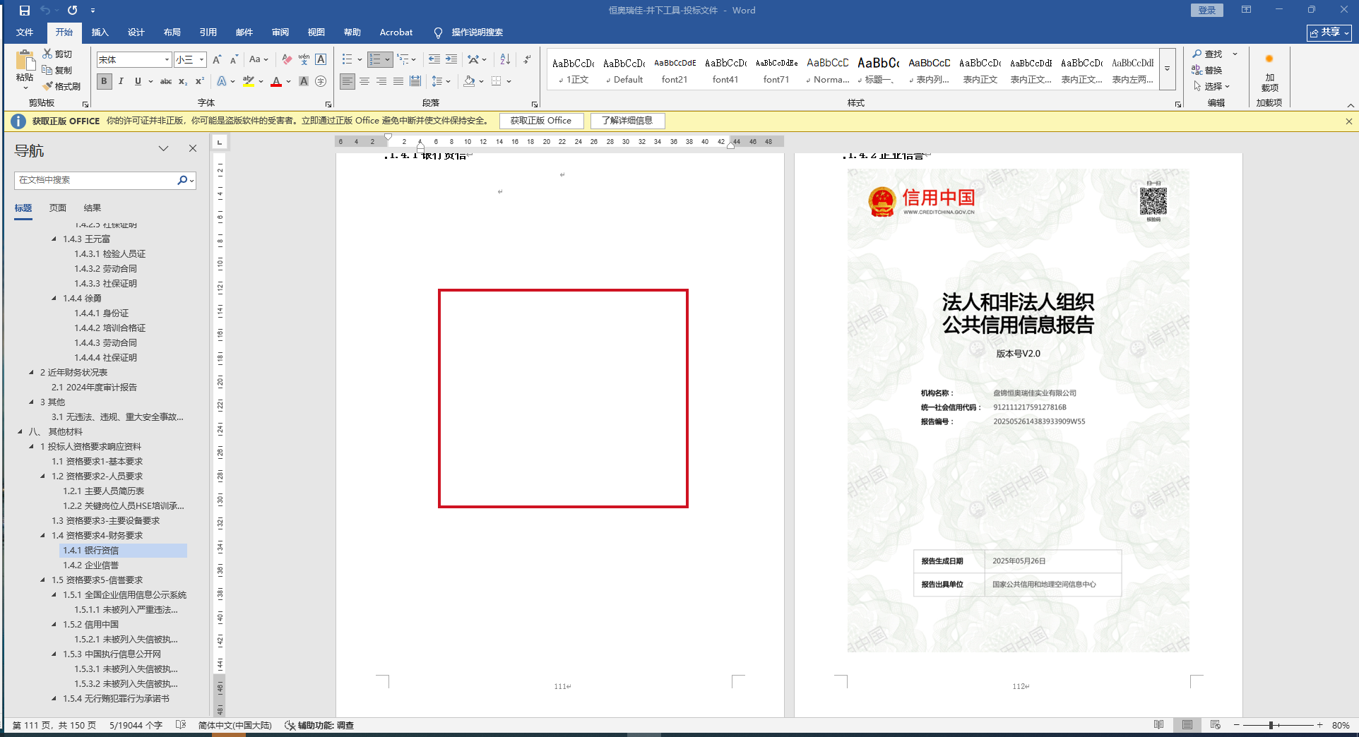Click the Replace icon in editing group

tap(1197, 70)
